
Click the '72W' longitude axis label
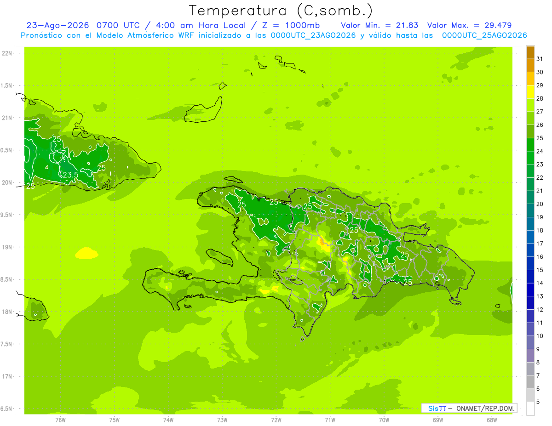[x=276, y=420]
